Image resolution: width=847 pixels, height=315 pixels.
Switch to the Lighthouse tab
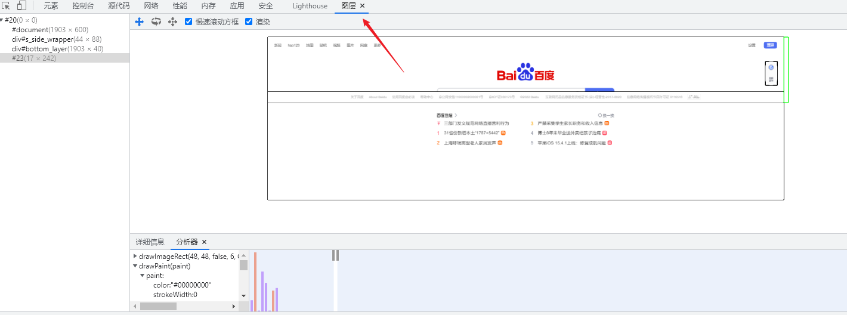pyautogui.click(x=310, y=6)
